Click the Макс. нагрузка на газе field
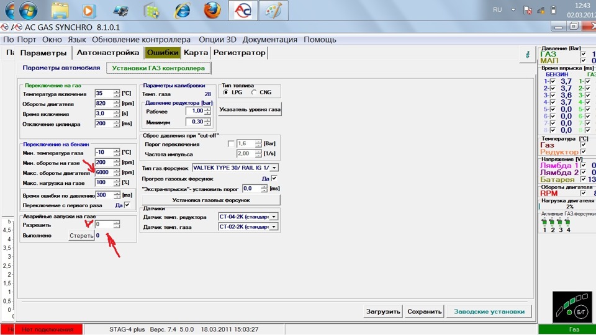 click(x=104, y=182)
